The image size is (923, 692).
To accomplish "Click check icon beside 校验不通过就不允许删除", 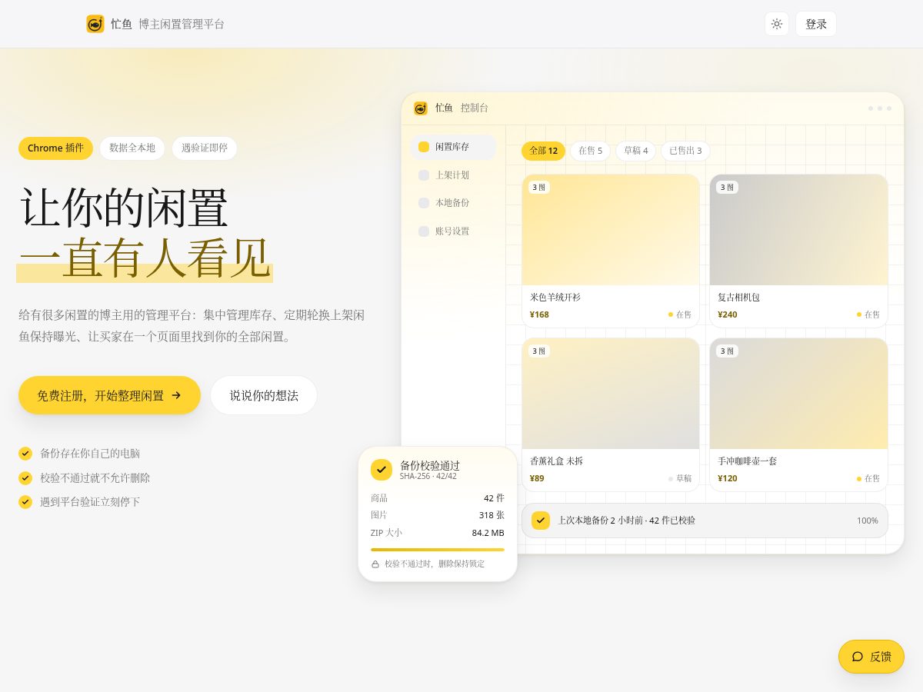I will point(25,477).
